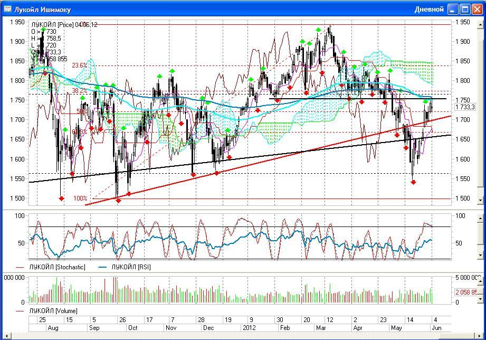The width and height of the screenshot is (486, 340).
Task: Click red sell arrow below May low
Action: (413, 183)
